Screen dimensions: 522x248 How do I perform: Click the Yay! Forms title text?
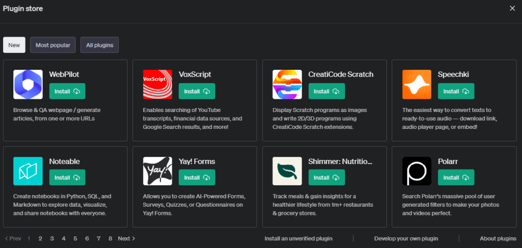[197, 161]
